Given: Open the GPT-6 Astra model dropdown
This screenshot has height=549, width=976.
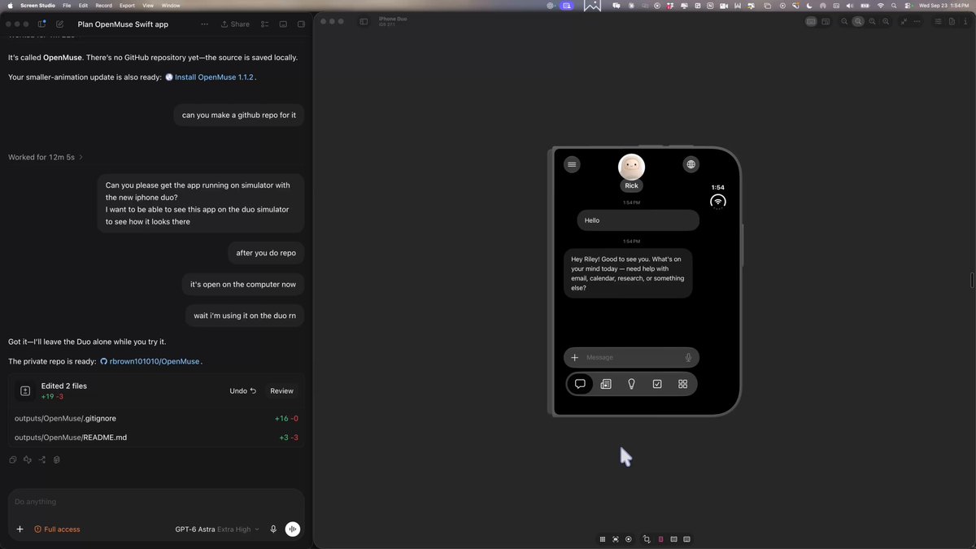Looking at the screenshot, I should click(217, 529).
